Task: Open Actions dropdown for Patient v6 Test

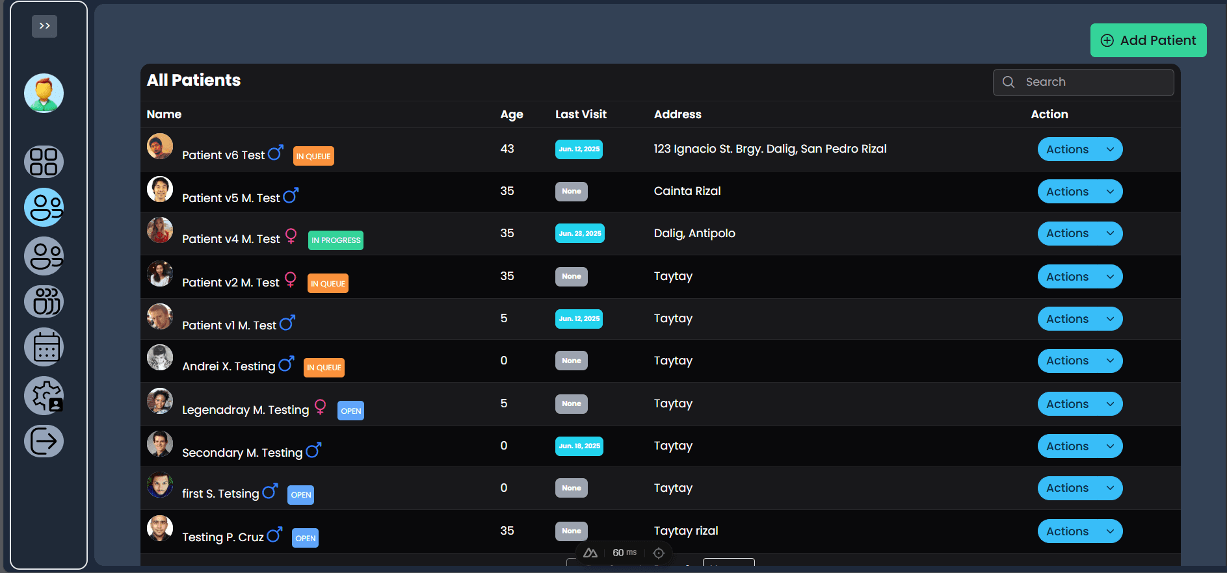Action: 1080,149
